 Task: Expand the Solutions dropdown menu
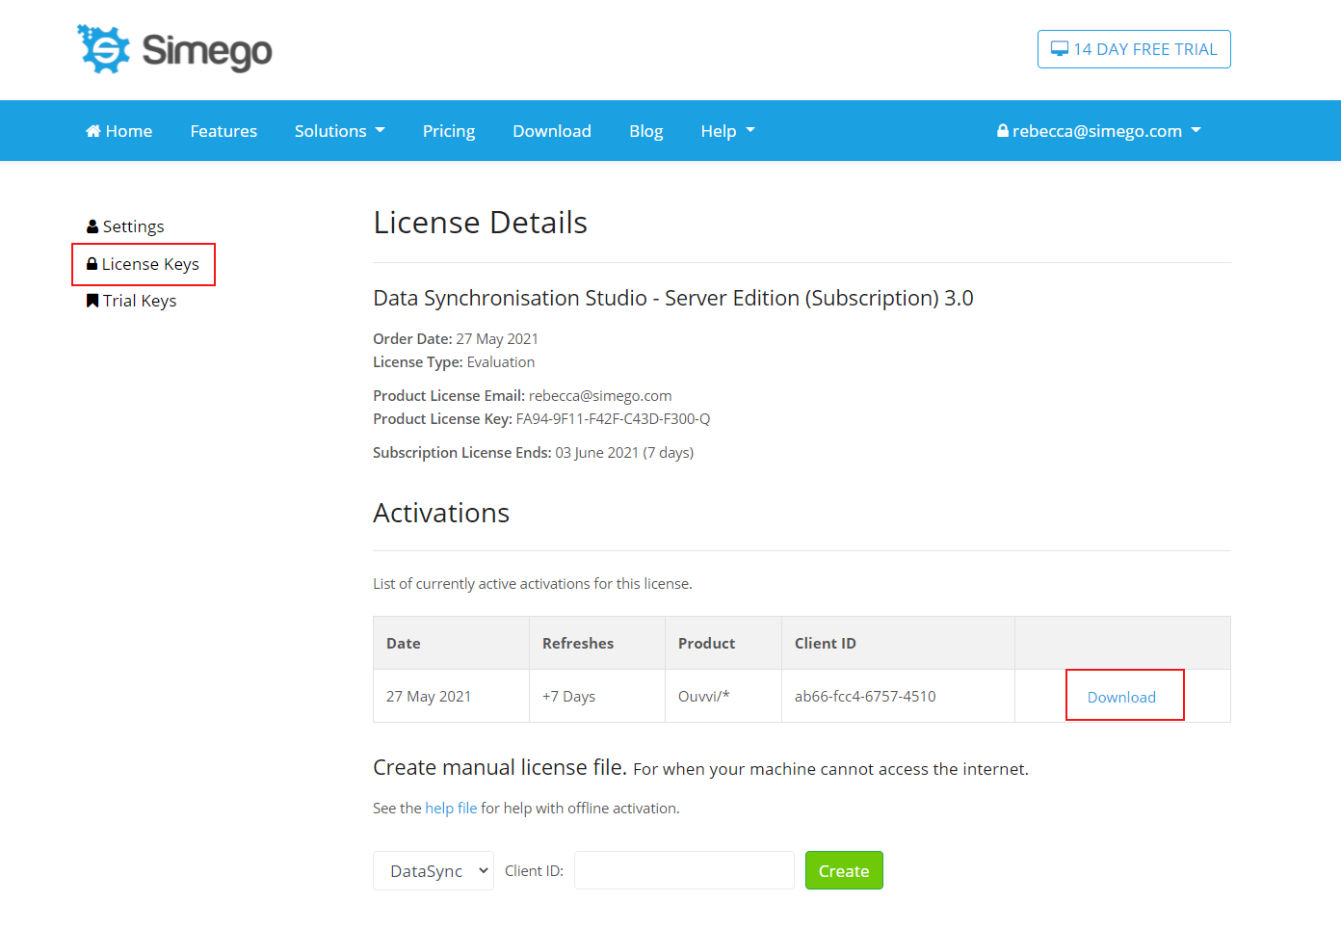340,131
